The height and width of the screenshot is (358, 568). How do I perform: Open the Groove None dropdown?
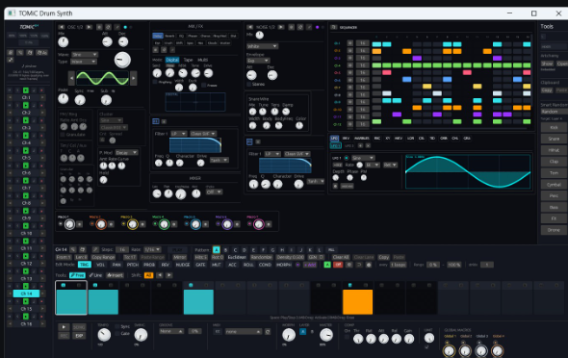(171, 331)
